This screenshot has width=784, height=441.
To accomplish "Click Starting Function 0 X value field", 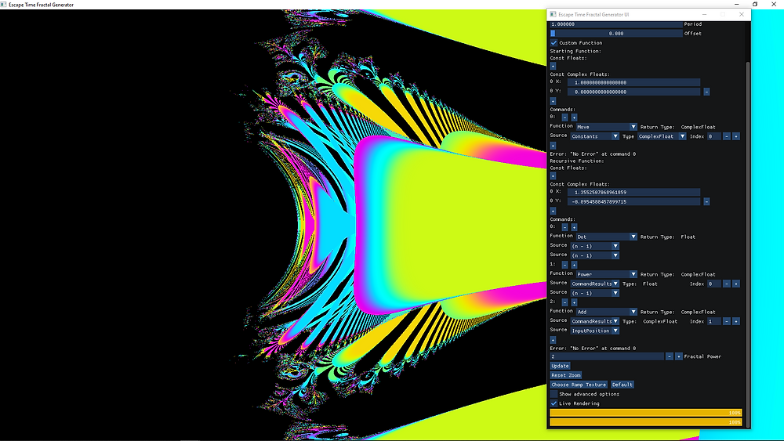I will point(634,82).
